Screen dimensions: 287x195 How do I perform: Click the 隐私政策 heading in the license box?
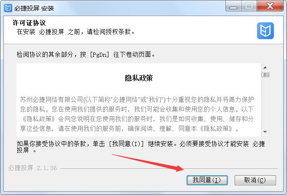(139, 78)
